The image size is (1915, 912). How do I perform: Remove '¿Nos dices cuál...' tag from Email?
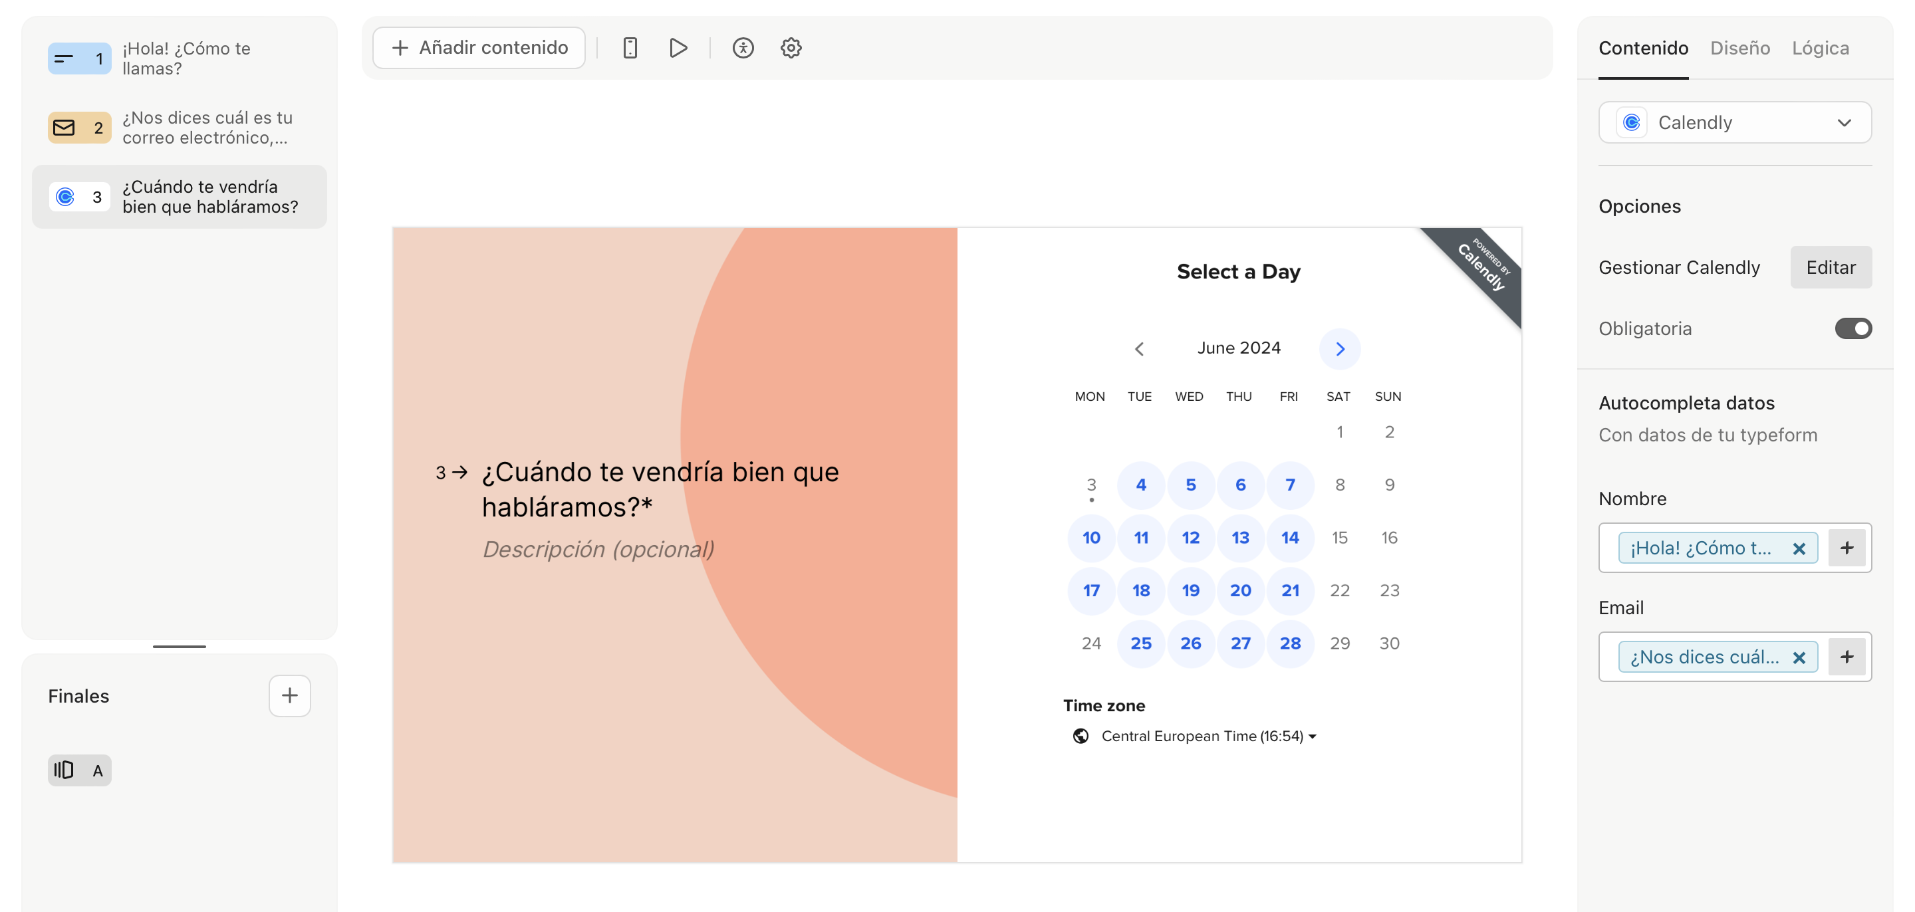coord(1798,658)
